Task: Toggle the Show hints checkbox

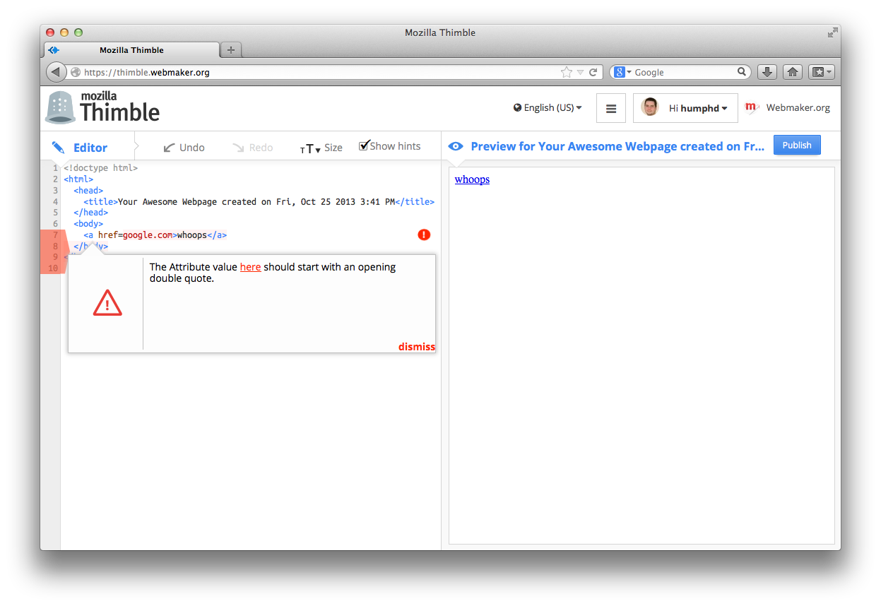Action: tap(364, 145)
